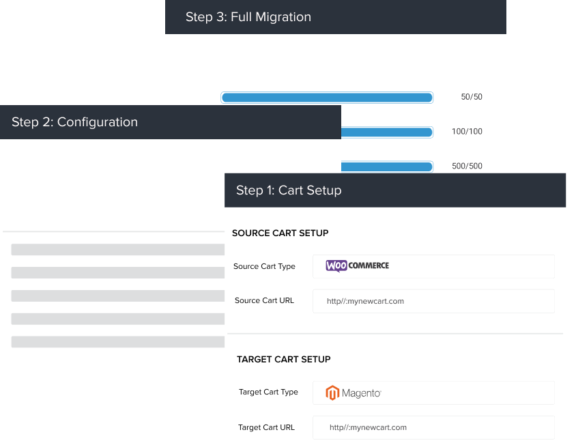Select the first configuration row in Step 2
Image resolution: width=576 pixels, height=445 pixels.
[x=117, y=249]
